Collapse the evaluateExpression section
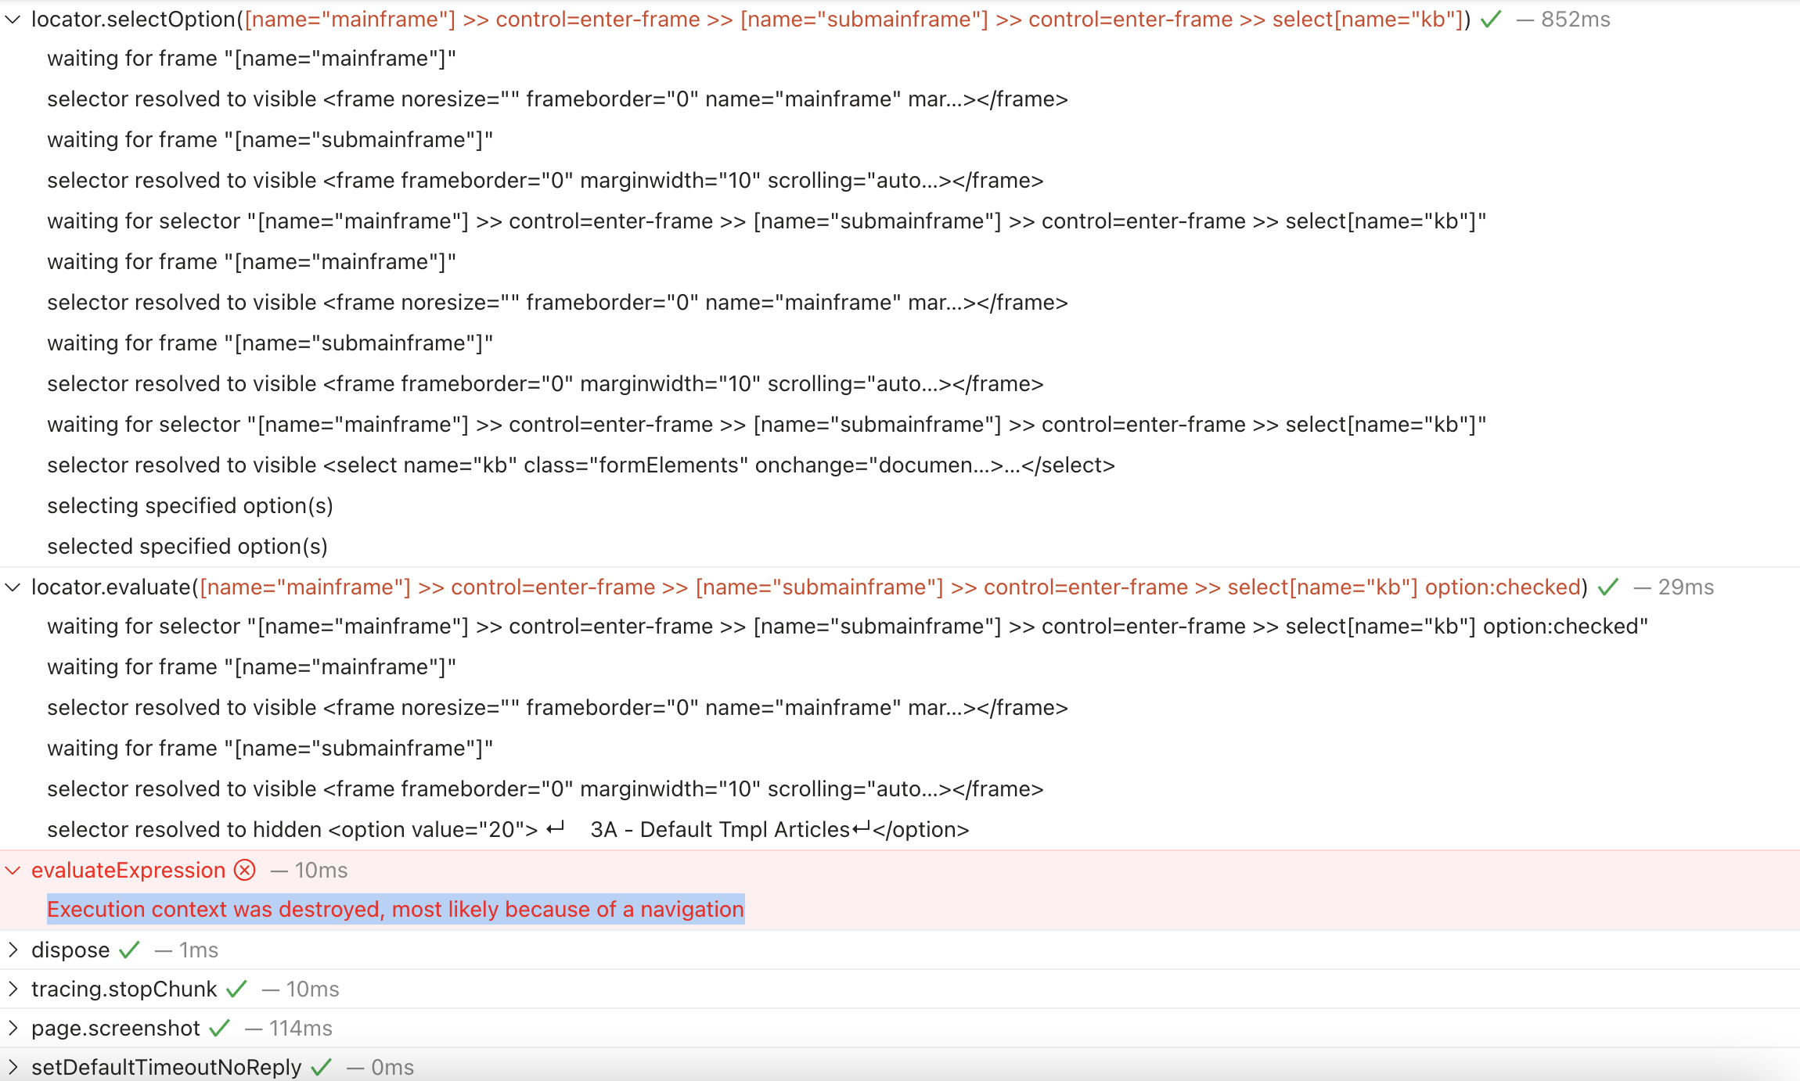The height and width of the screenshot is (1081, 1800). point(12,871)
